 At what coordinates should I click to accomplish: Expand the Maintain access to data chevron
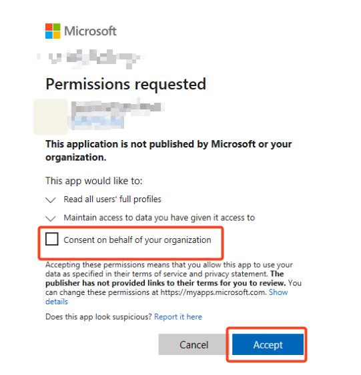pyautogui.click(x=51, y=218)
